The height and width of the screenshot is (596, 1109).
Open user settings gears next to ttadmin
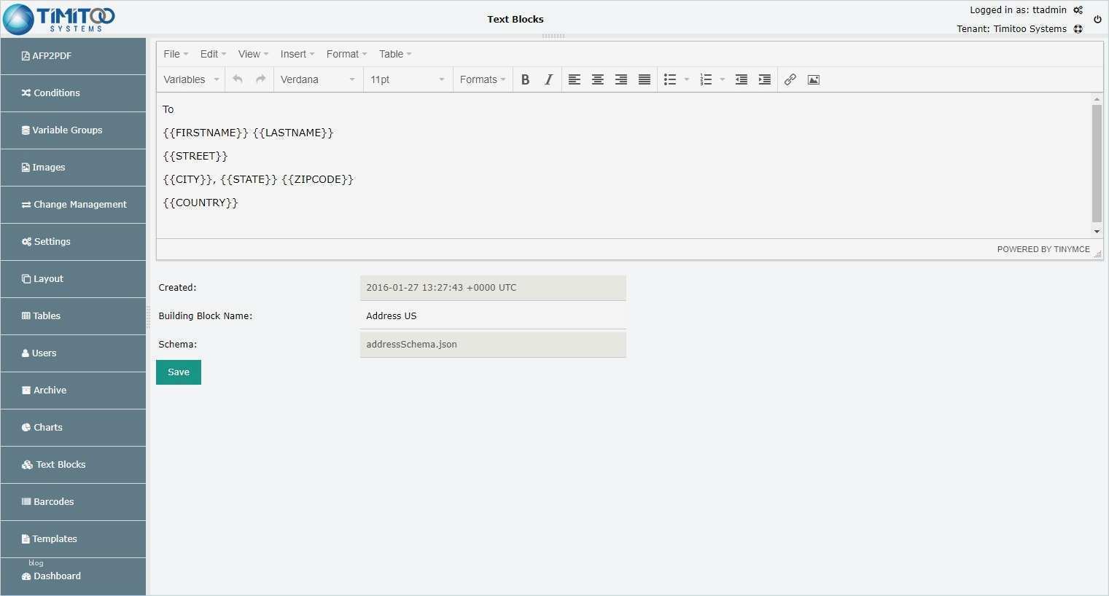pos(1078,10)
